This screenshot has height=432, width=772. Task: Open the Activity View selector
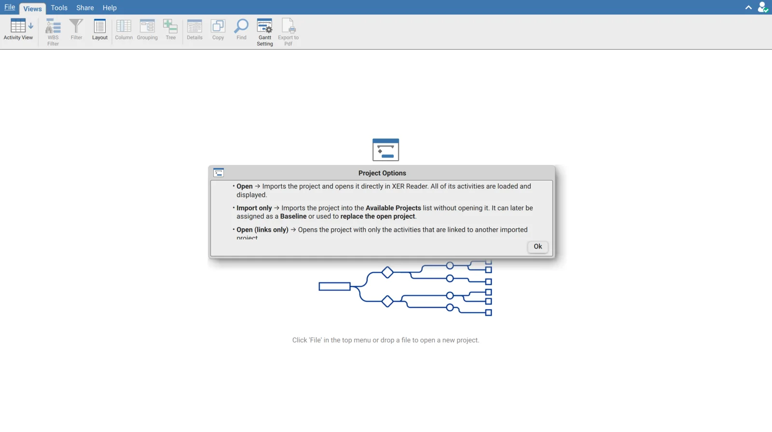pyautogui.click(x=18, y=30)
